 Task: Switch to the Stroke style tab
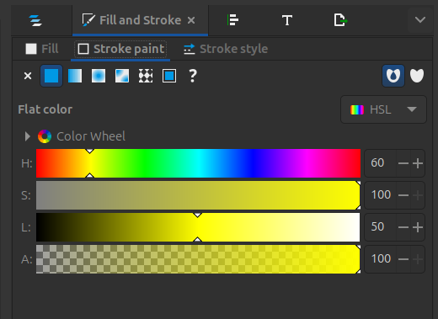226,49
